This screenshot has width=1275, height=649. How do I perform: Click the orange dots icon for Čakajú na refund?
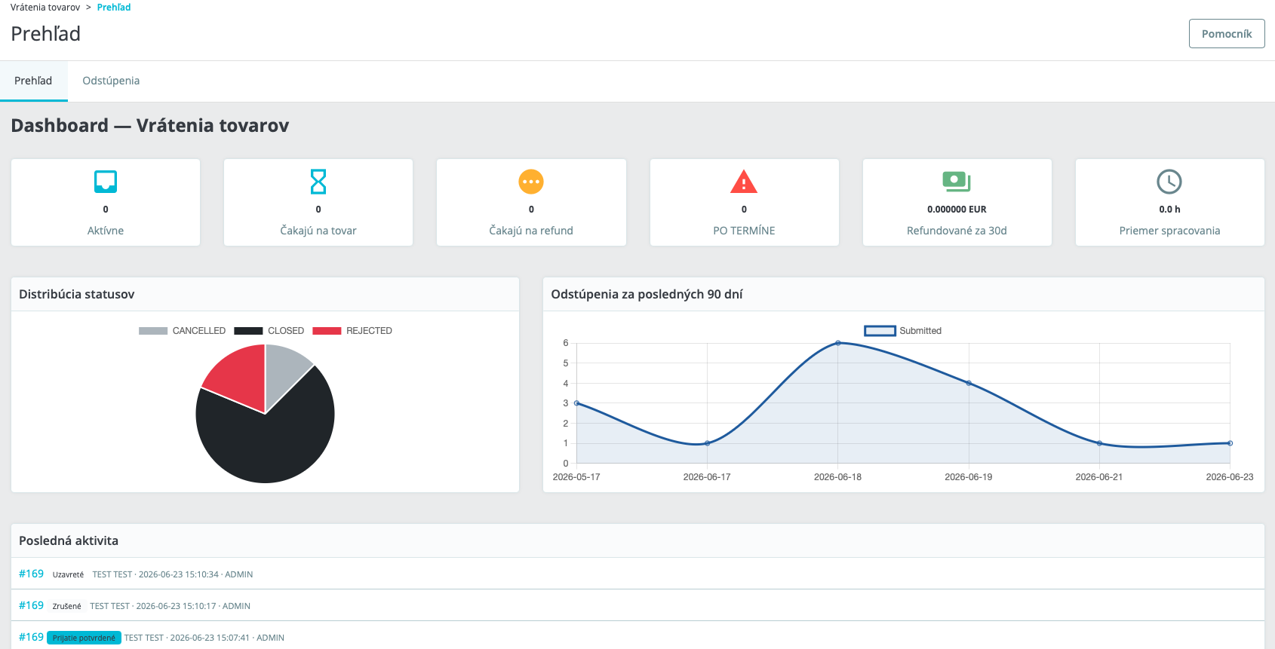[x=531, y=182]
